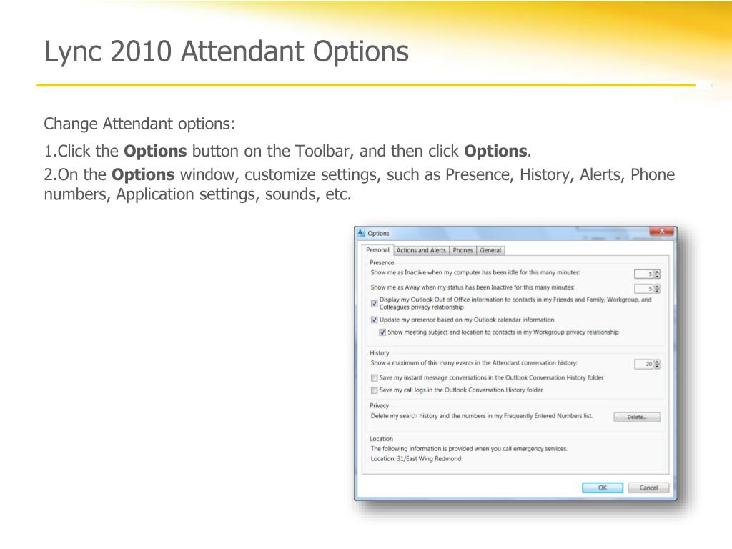Adjust the Away minutes spinner arrows
The image size is (732, 549).
click(x=658, y=289)
